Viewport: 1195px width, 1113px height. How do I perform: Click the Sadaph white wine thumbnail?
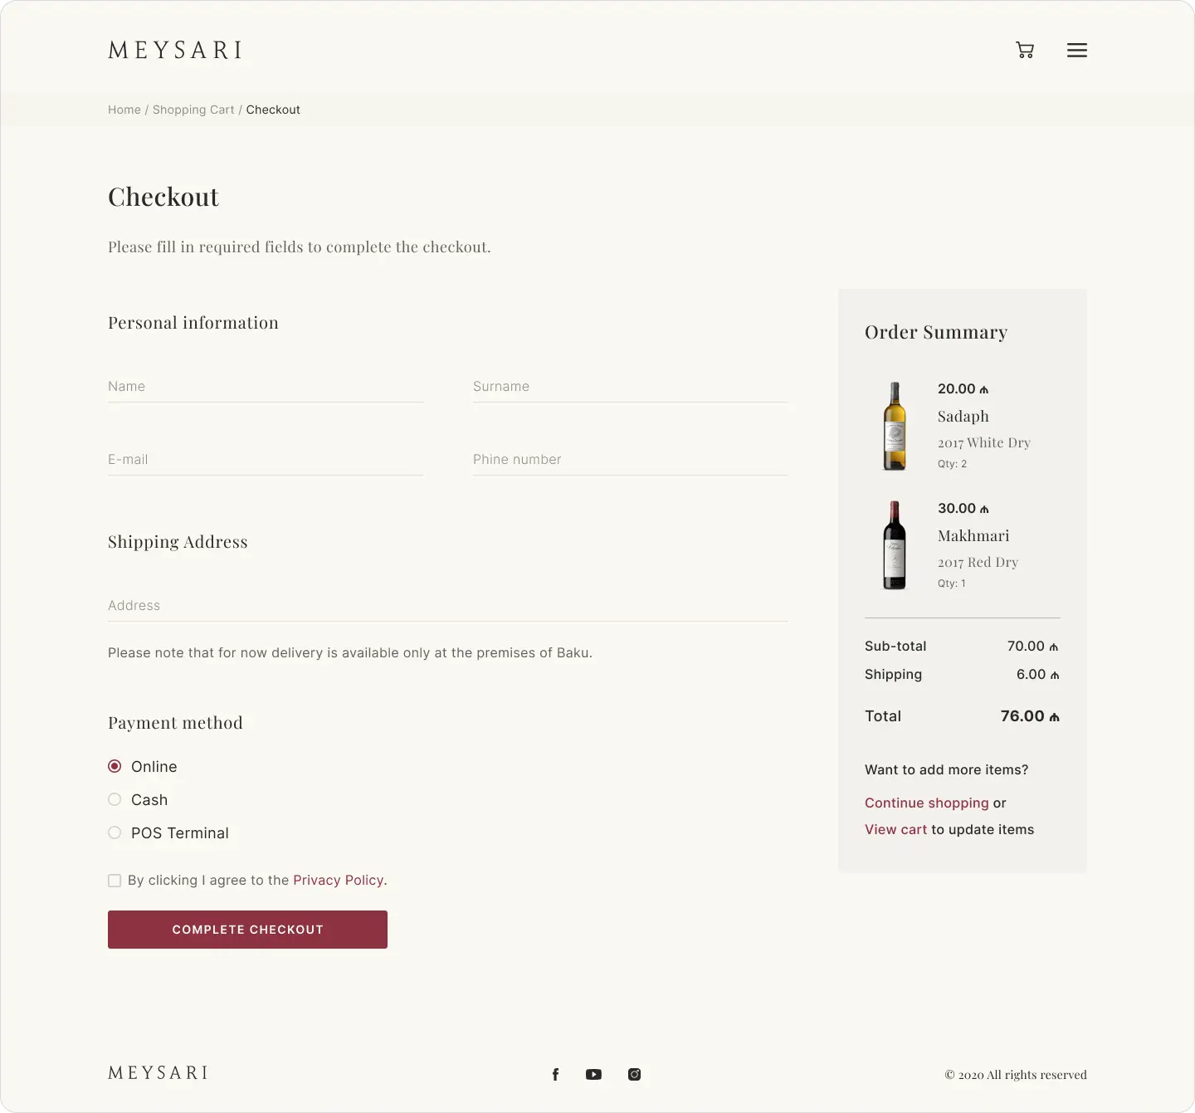click(894, 426)
